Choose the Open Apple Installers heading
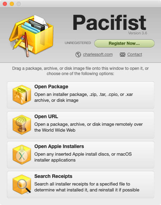The width and height of the screenshot is (161, 205). (x=59, y=146)
